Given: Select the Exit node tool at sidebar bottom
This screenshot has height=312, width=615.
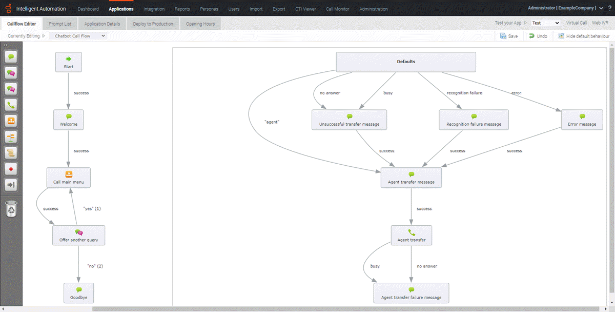Looking at the screenshot, I should point(11,184).
